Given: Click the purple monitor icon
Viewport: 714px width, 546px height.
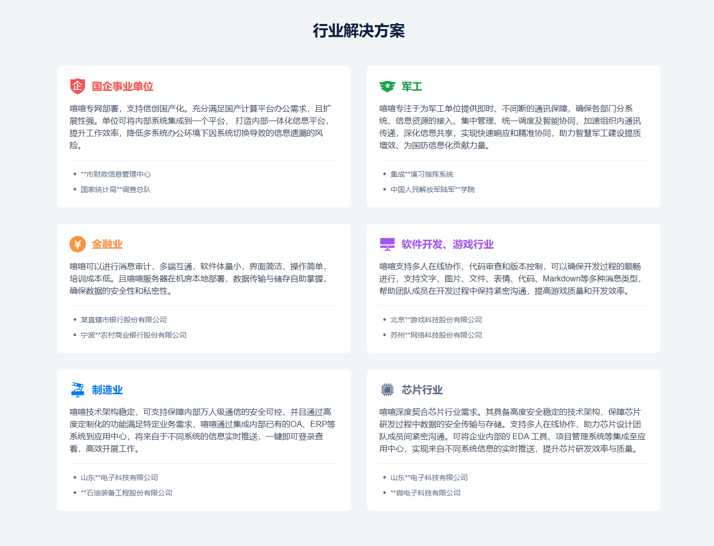Looking at the screenshot, I should (x=387, y=244).
